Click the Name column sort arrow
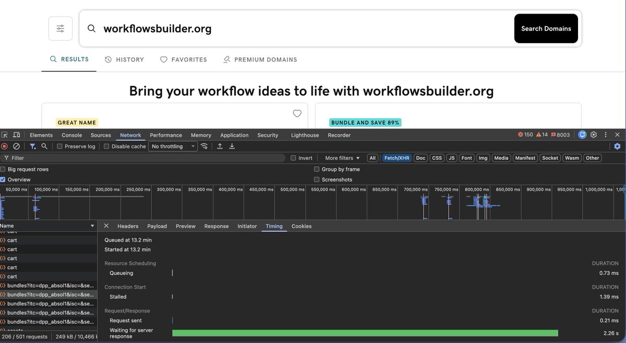Viewport: 626px width, 343px height. pos(92,226)
